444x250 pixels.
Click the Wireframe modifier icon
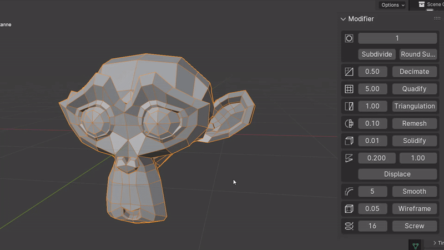(349, 209)
